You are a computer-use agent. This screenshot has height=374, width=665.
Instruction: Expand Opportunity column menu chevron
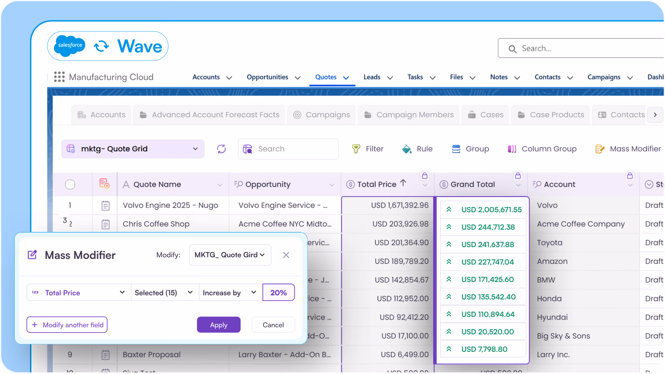click(332, 185)
